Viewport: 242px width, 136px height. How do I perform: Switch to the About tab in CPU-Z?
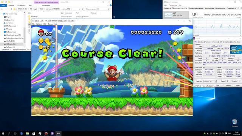[238, 42]
